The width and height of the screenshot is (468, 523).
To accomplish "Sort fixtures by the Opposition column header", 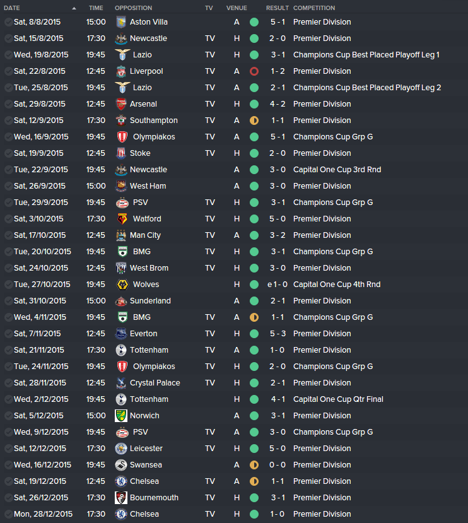I will 134,8.
